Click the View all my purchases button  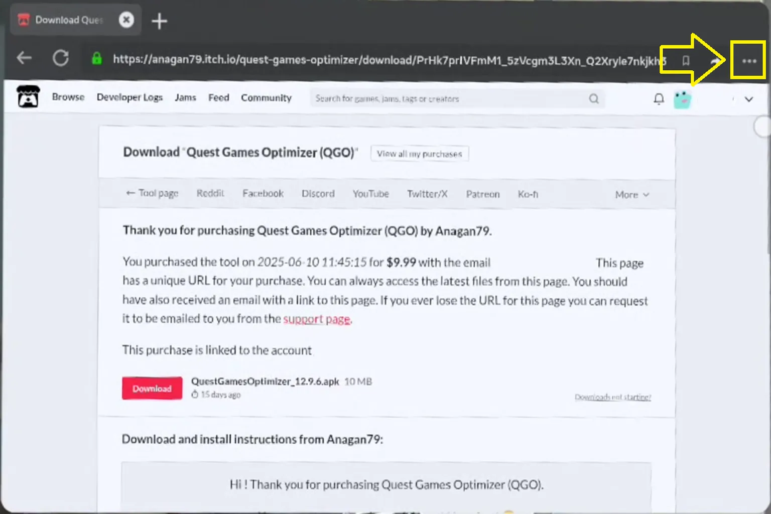[420, 154]
